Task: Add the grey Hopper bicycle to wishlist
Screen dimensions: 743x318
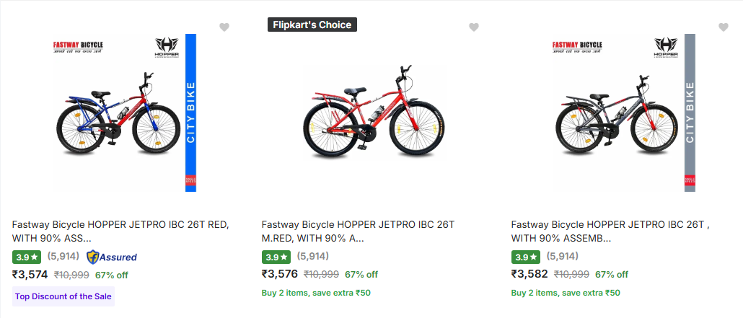Action: 724,27
